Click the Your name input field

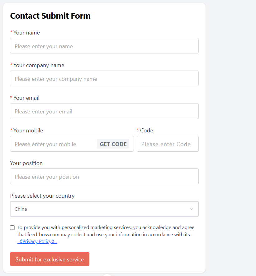click(x=104, y=46)
